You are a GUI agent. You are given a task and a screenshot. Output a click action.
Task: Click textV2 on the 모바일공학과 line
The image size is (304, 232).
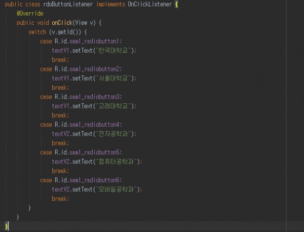coord(60,189)
